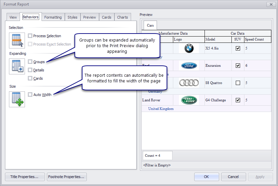The image size is (278, 186).
Task: Open the Charts tab
Action: point(122,17)
